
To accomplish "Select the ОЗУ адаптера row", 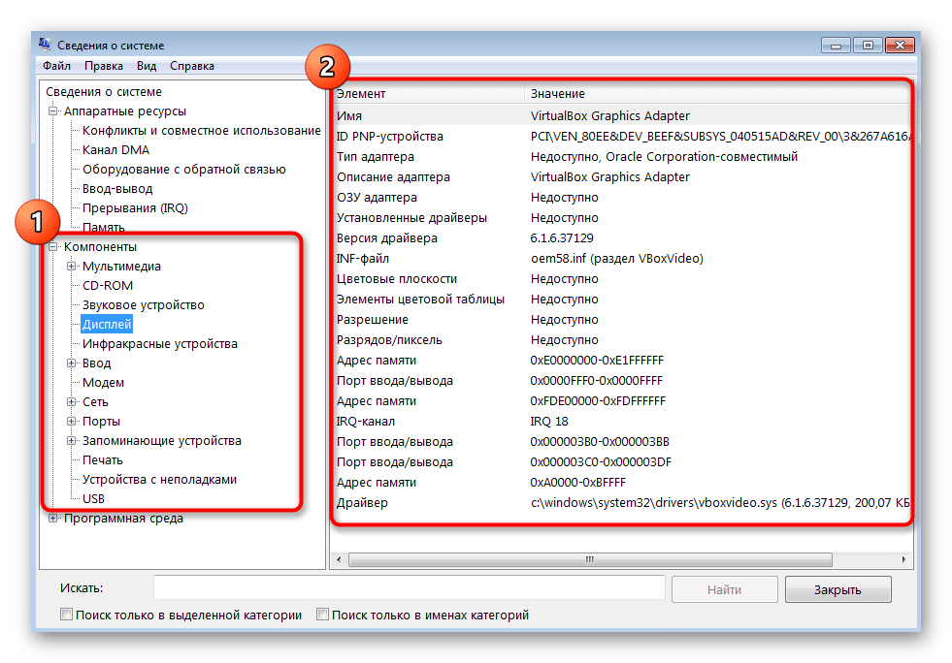I will coord(622,197).
